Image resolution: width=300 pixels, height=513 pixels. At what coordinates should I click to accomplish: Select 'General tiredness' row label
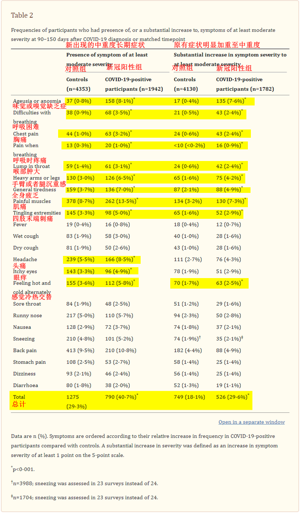pyautogui.click(x=34, y=190)
